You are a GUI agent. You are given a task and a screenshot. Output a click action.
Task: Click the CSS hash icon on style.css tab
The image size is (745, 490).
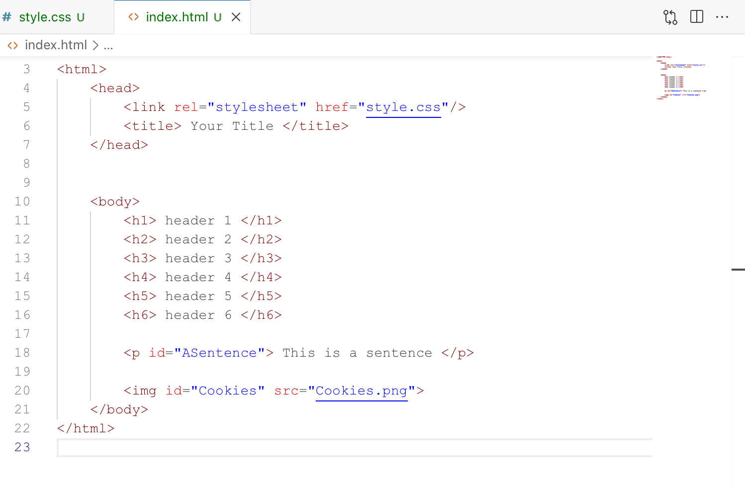pos(7,17)
